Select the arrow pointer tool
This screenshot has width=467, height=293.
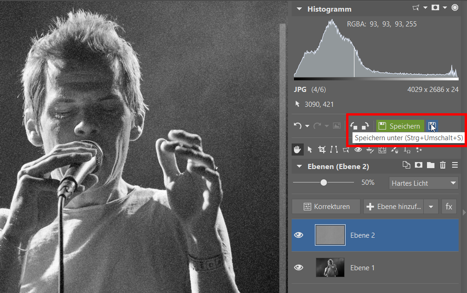pos(310,150)
